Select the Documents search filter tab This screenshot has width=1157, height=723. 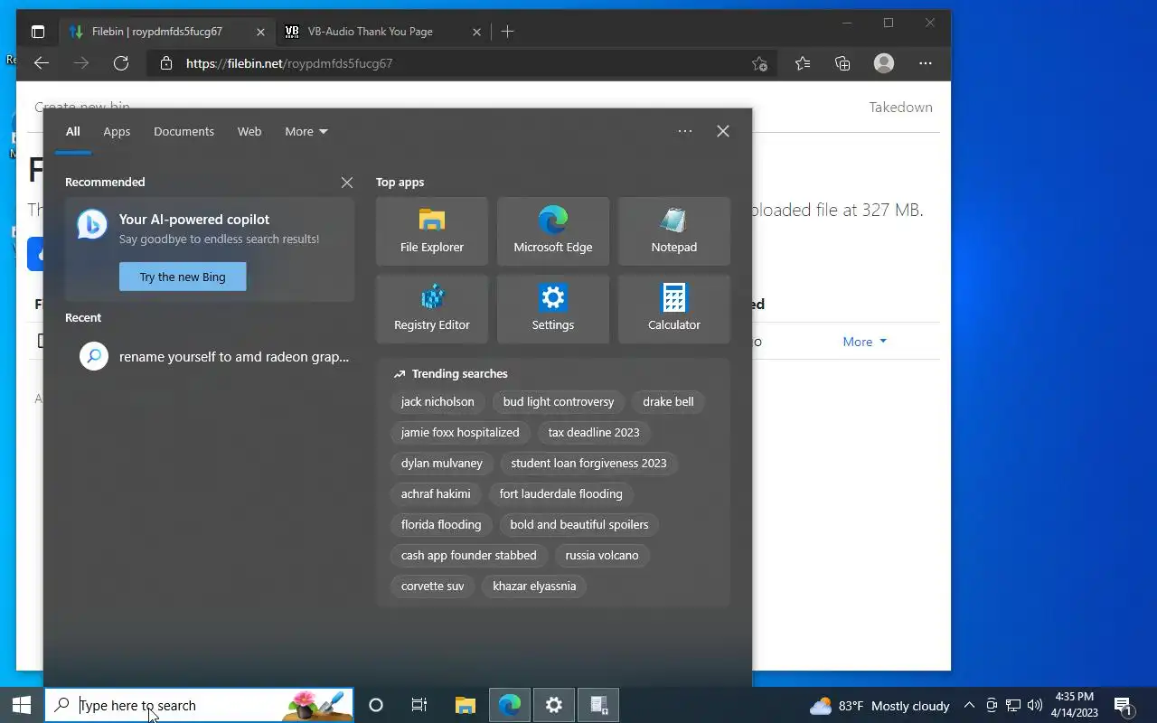[x=183, y=131]
